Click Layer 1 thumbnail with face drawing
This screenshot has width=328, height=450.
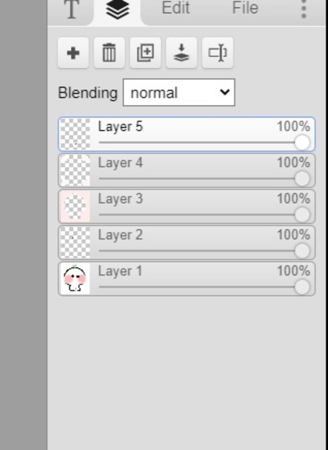pos(75,279)
